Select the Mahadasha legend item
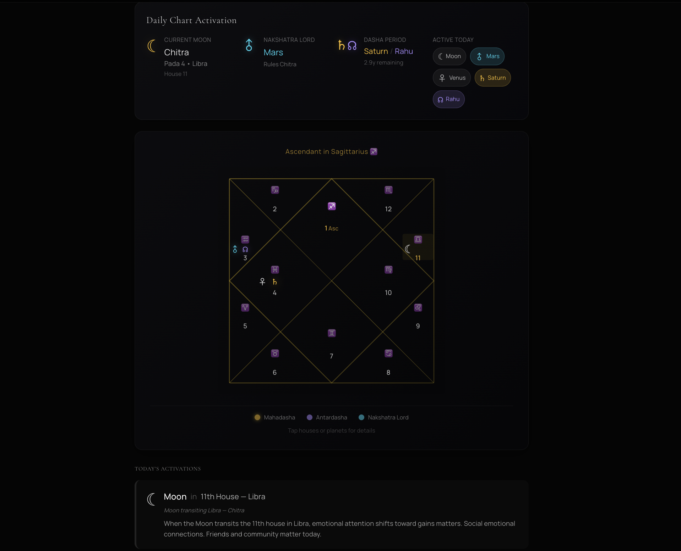This screenshot has width=681, height=551. pos(274,417)
